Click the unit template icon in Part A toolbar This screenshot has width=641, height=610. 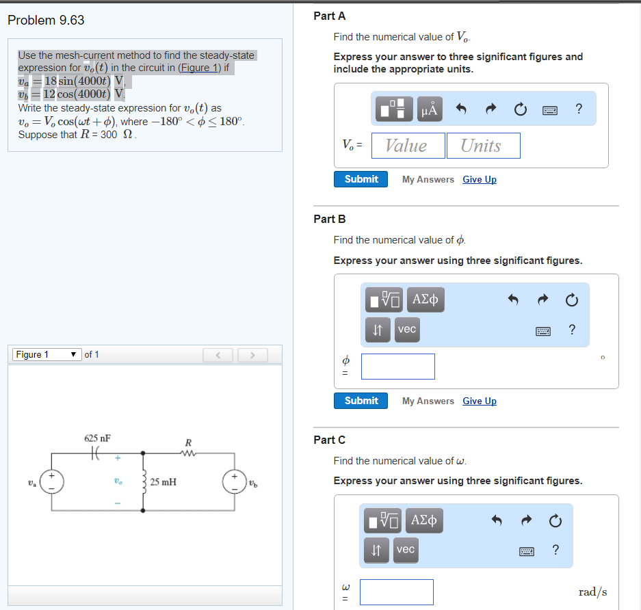pyautogui.click(x=392, y=108)
